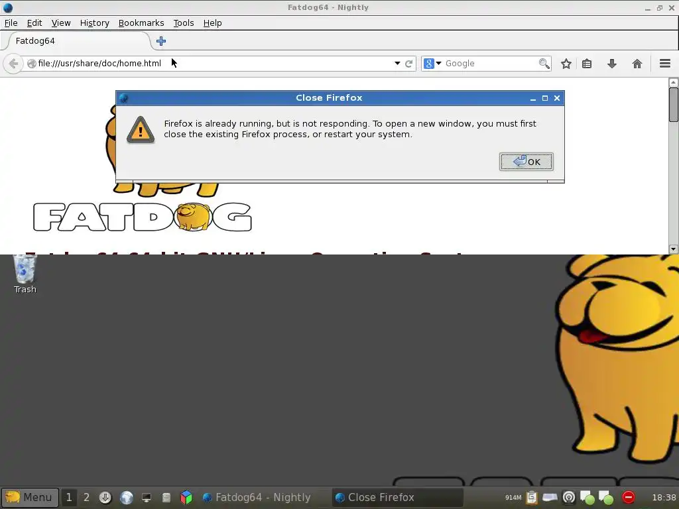This screenshot has width=679, height=509.
Task: Open the File menu
Action: 11,23
